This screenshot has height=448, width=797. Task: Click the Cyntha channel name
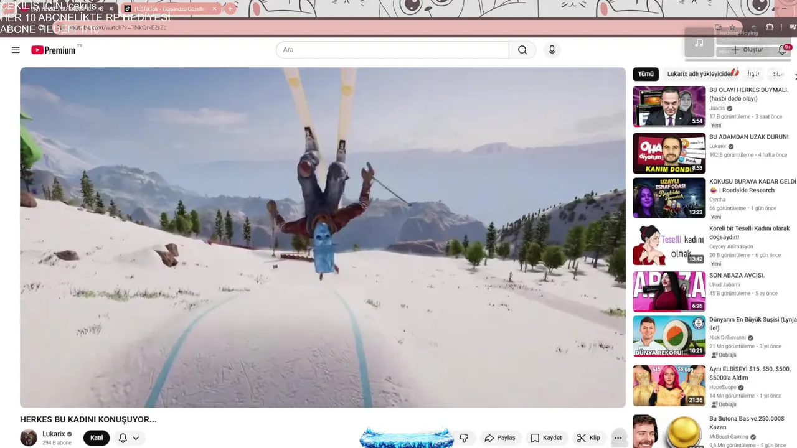tap(717, 200)
